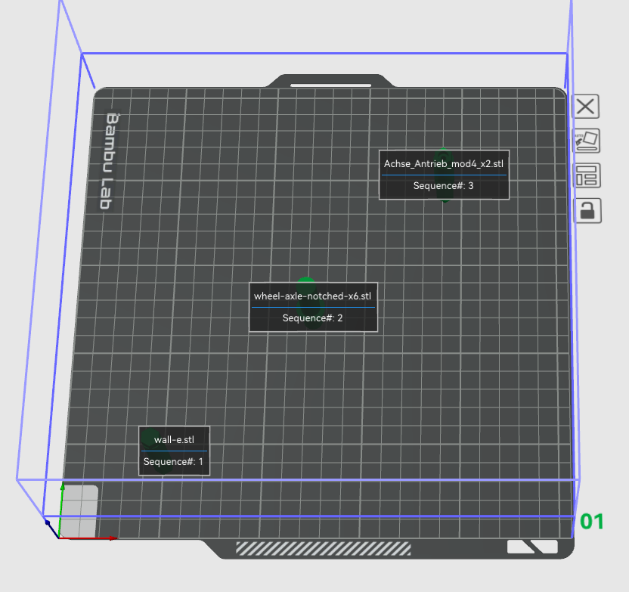Click Sequence#: 1 under wall-e.stl
Screen dimensions: 629x592
click(174, 461)
